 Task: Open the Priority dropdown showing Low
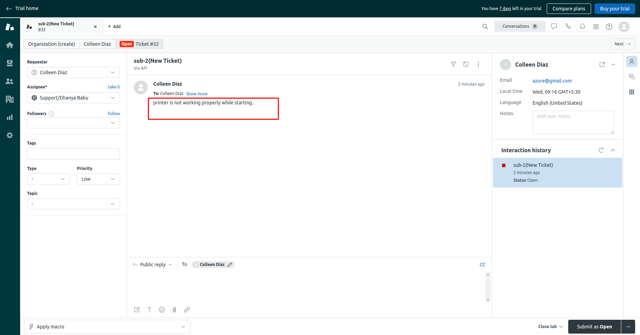click(98, 179)
